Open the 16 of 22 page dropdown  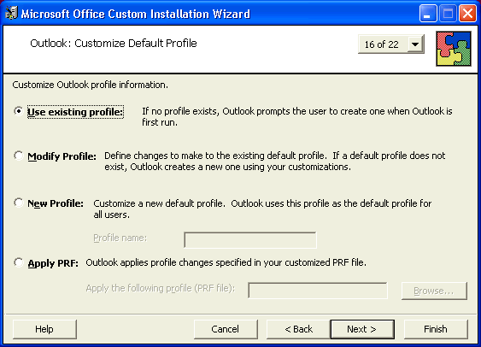coord(391,44)
